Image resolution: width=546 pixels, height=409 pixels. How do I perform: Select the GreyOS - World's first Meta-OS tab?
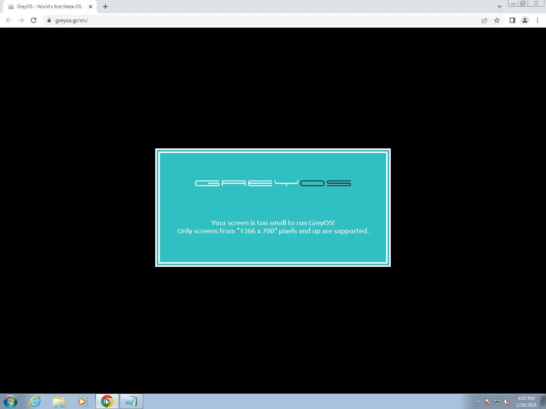(x=50, y=7)
